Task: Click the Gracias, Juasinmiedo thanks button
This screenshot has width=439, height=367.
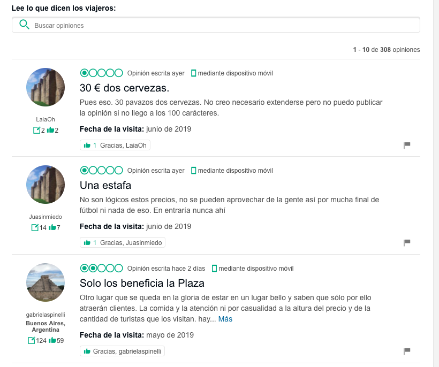Action: coord(123,242)
